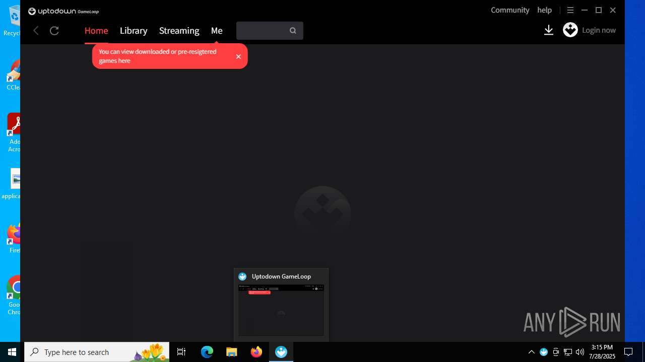Dismiss the red downloaded games tooltip
Viewport: 645px width, 362px height.
click(238, 56)
